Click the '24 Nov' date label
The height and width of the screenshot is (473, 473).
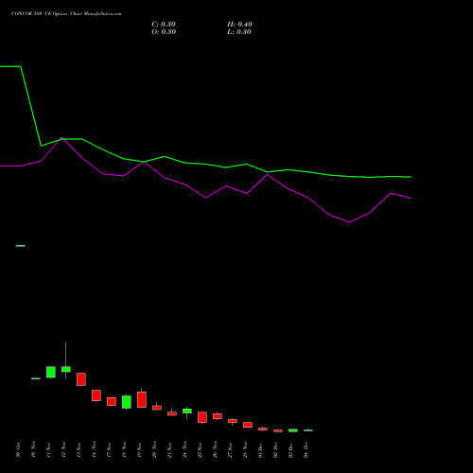[184, 450]
